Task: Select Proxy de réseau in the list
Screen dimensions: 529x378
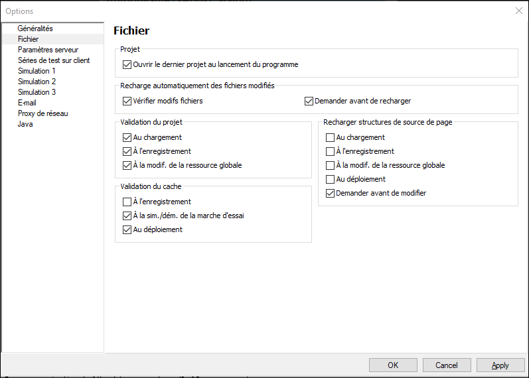Action: point(43,113)
